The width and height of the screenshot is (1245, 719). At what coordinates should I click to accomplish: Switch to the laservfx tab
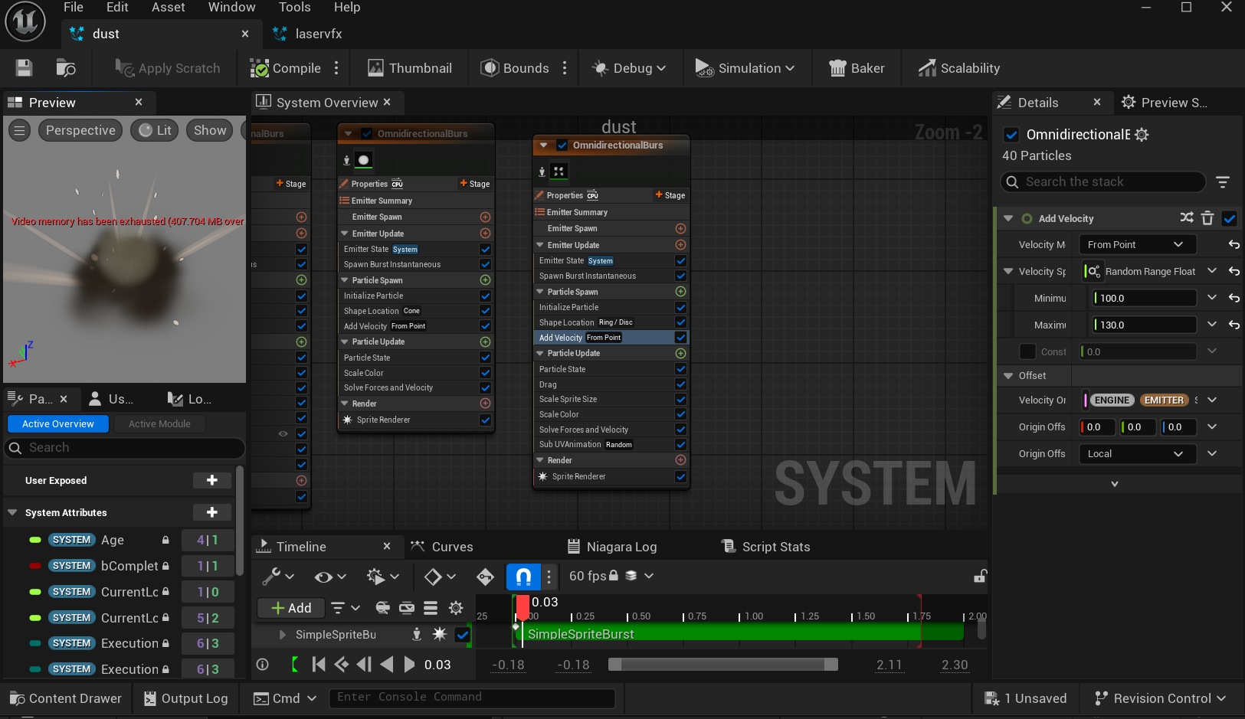319,34
